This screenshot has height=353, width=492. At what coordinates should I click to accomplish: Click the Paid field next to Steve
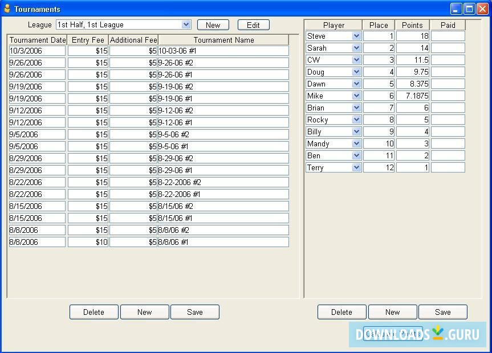pos(448,36)
